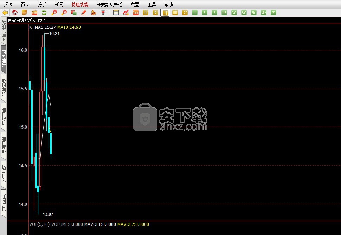Open the 分析 menu
Screen dimensions: 341x235
42,5
